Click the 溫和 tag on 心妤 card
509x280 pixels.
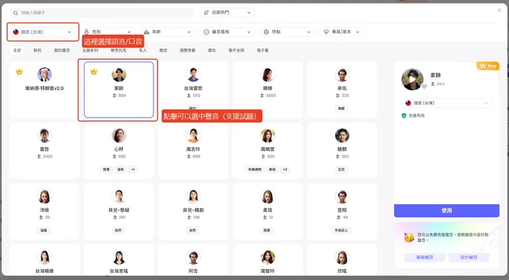click(x=120, y=169)
